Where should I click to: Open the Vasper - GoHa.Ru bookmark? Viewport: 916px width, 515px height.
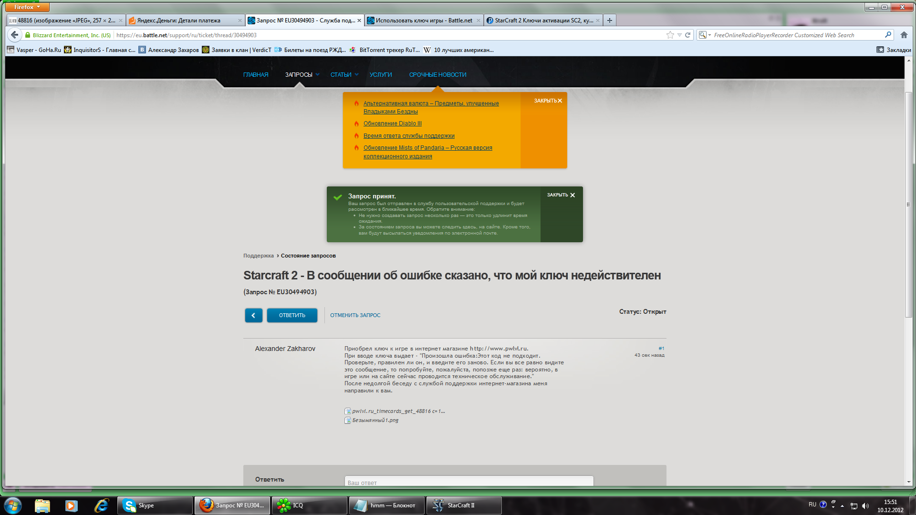(34, 50)
